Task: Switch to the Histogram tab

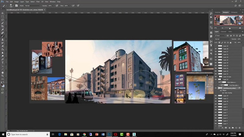Action: [x=234, y=12]
